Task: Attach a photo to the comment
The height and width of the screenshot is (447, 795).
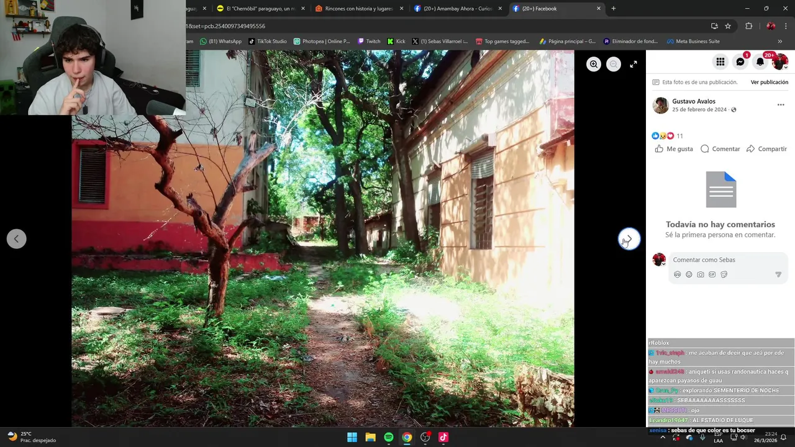Action: [701, 274]
